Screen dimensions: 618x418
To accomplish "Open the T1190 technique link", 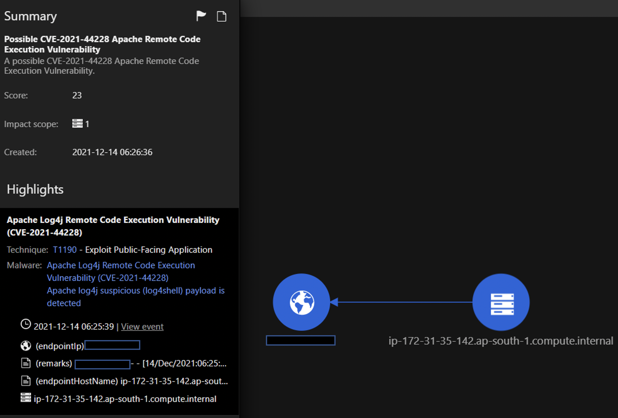I will pyautogui.click(x=65, y=250).
